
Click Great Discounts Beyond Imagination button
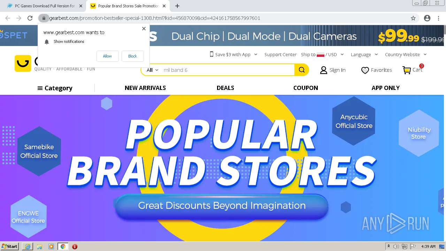coord(222,206)
